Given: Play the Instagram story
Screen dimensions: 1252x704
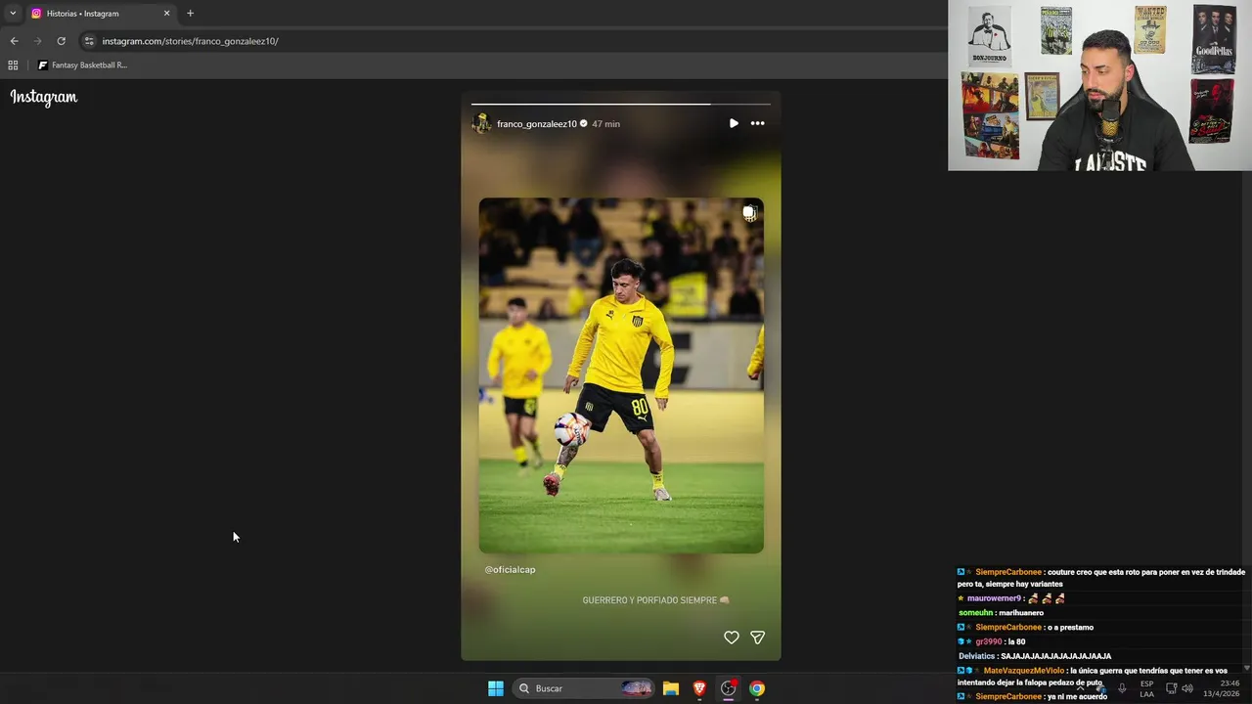Looking at the screenshot, I should click(734, 123).
